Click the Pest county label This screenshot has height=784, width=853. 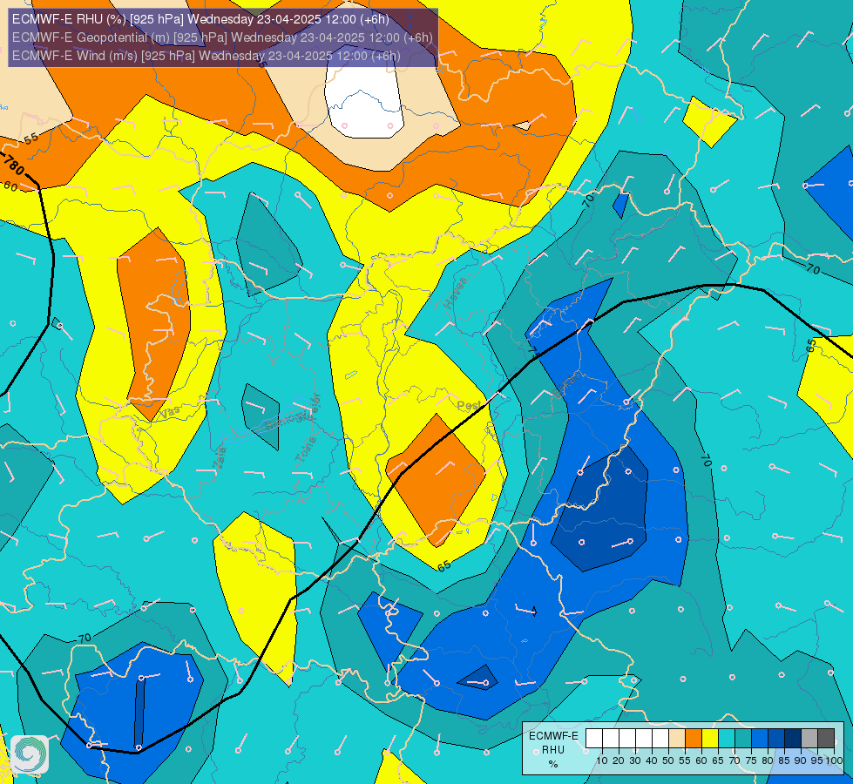click(469, 405)
